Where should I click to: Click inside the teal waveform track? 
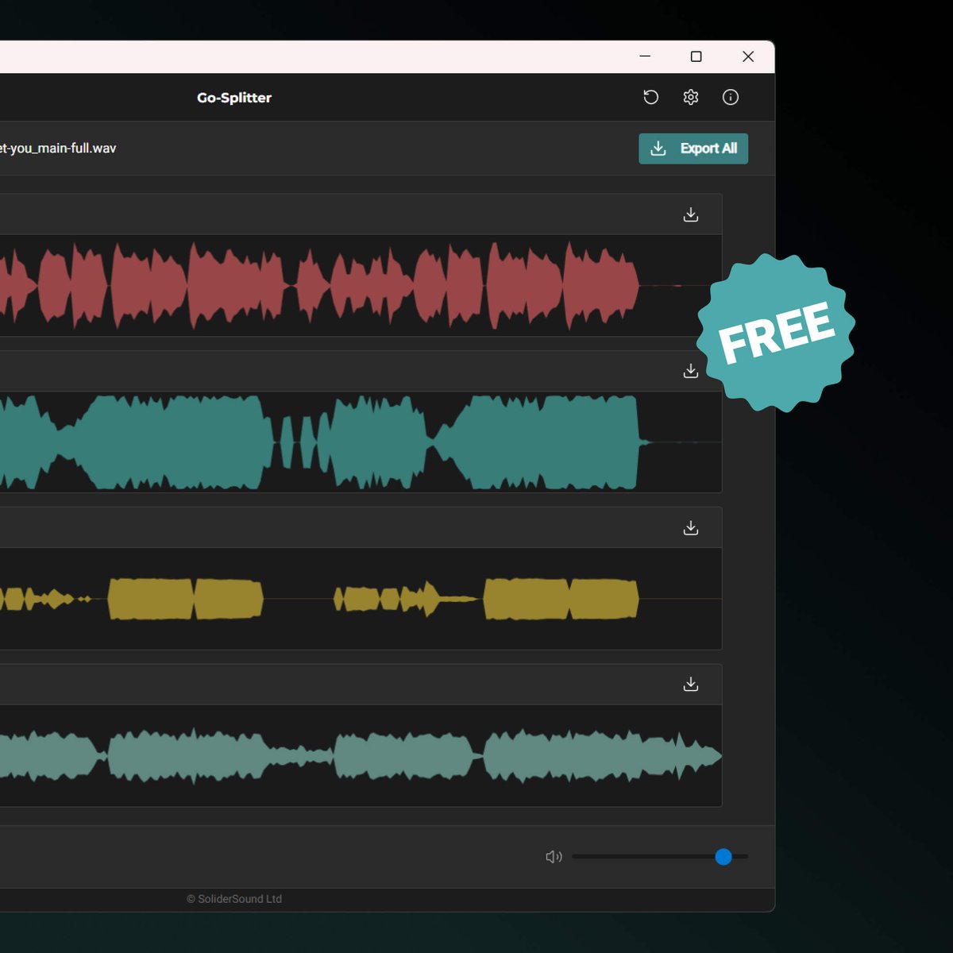361,442
